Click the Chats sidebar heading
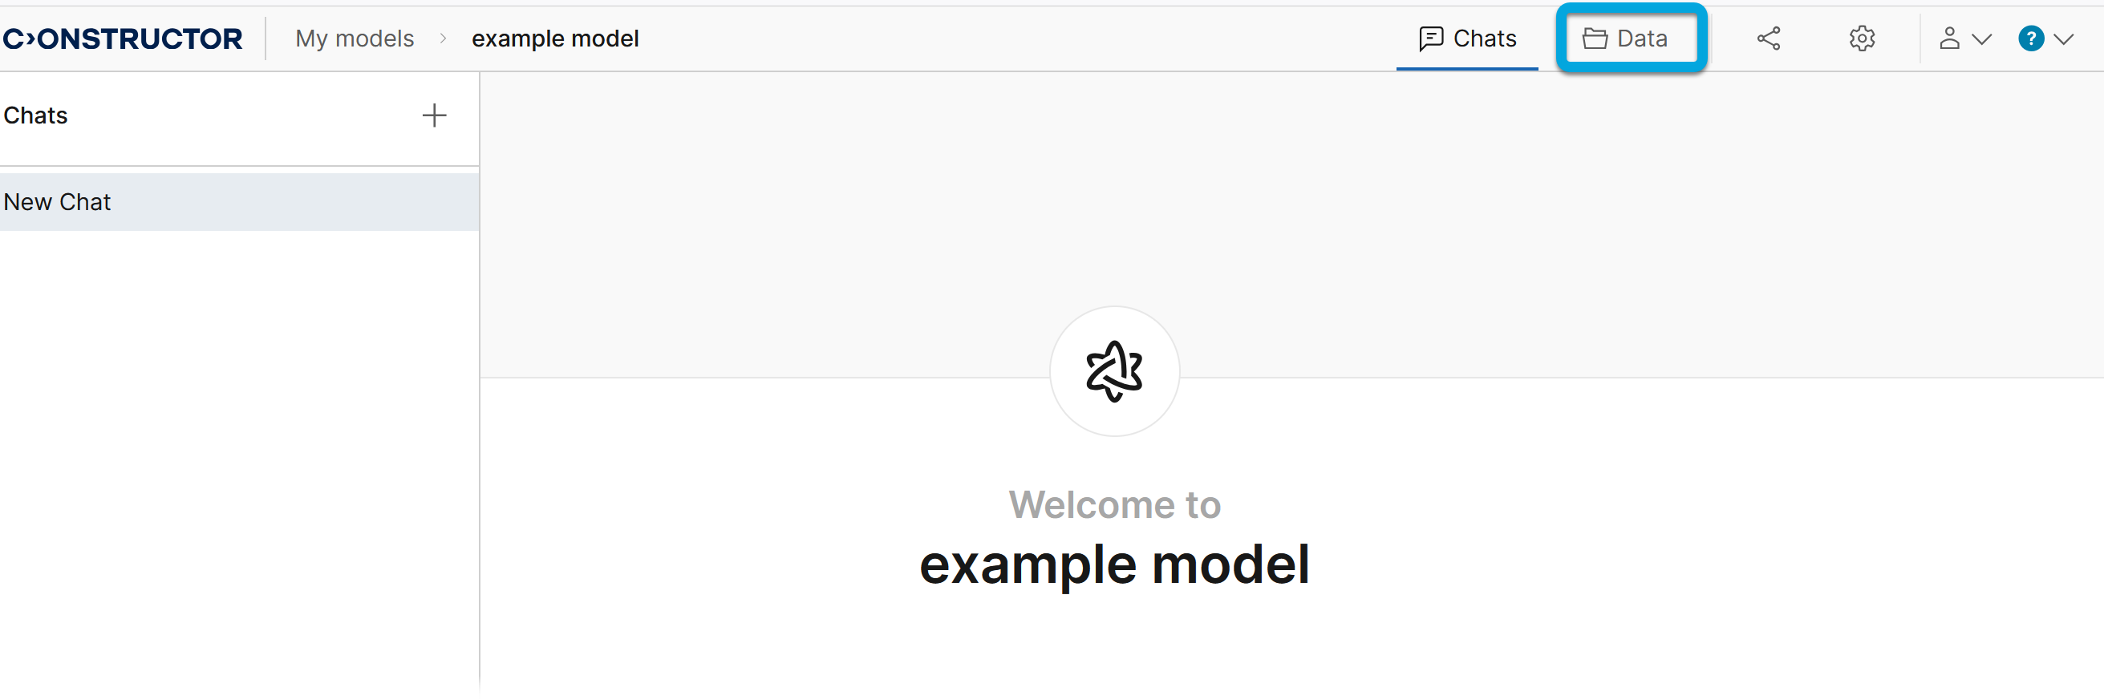Screen dimensions: 2104x700 35,115
